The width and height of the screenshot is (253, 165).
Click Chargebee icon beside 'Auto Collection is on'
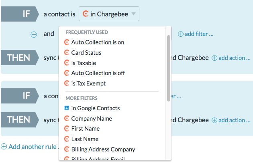(x=67, y=42)
